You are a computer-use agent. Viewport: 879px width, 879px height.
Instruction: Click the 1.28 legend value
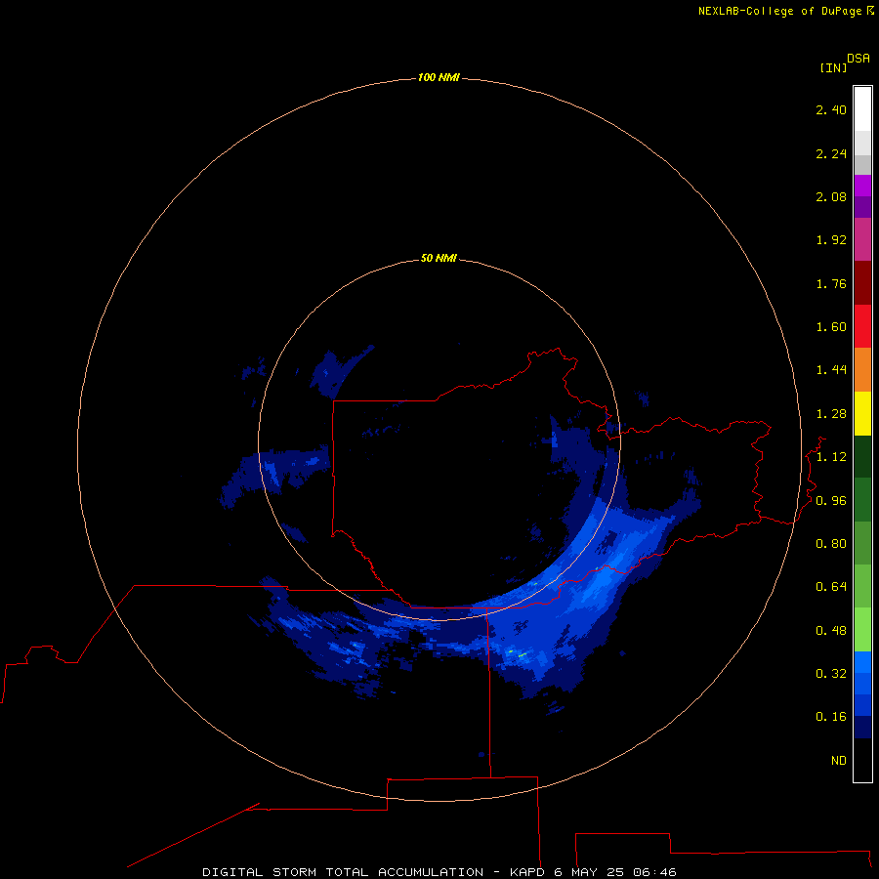(x=831, y=414)
